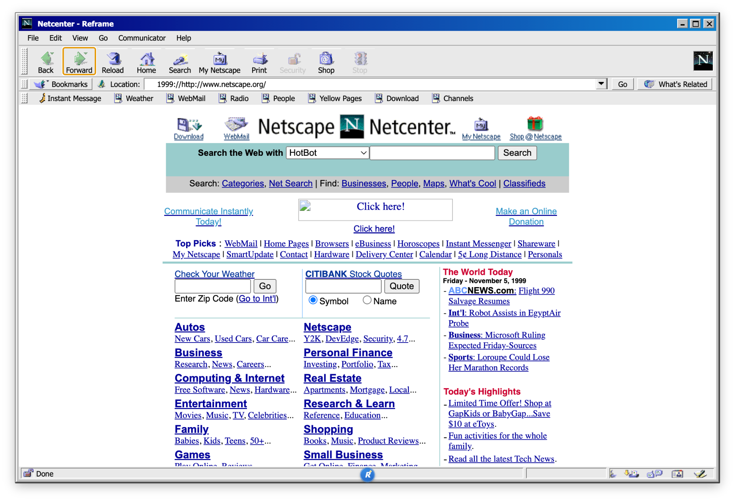Open Download in personal toolbar
Viewport: 735px width, 501px height.
coord(397,98)
